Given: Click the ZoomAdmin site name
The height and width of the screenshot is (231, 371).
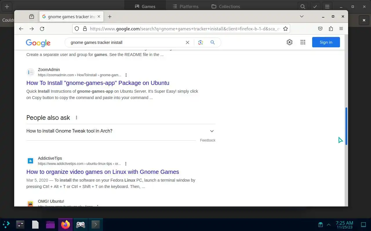Looking at the screenshot, I should [49, 70].
